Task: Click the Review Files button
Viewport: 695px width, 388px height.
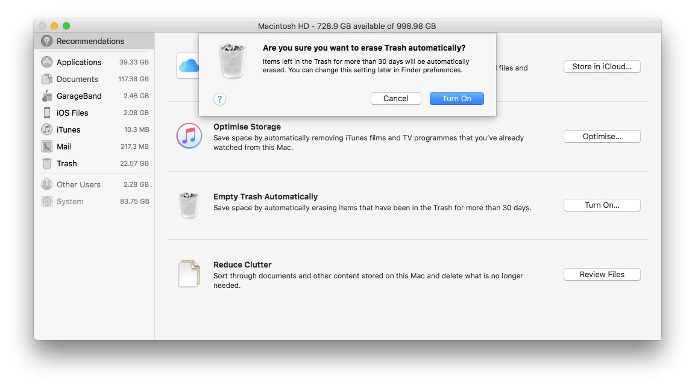Action: point(602,274)
